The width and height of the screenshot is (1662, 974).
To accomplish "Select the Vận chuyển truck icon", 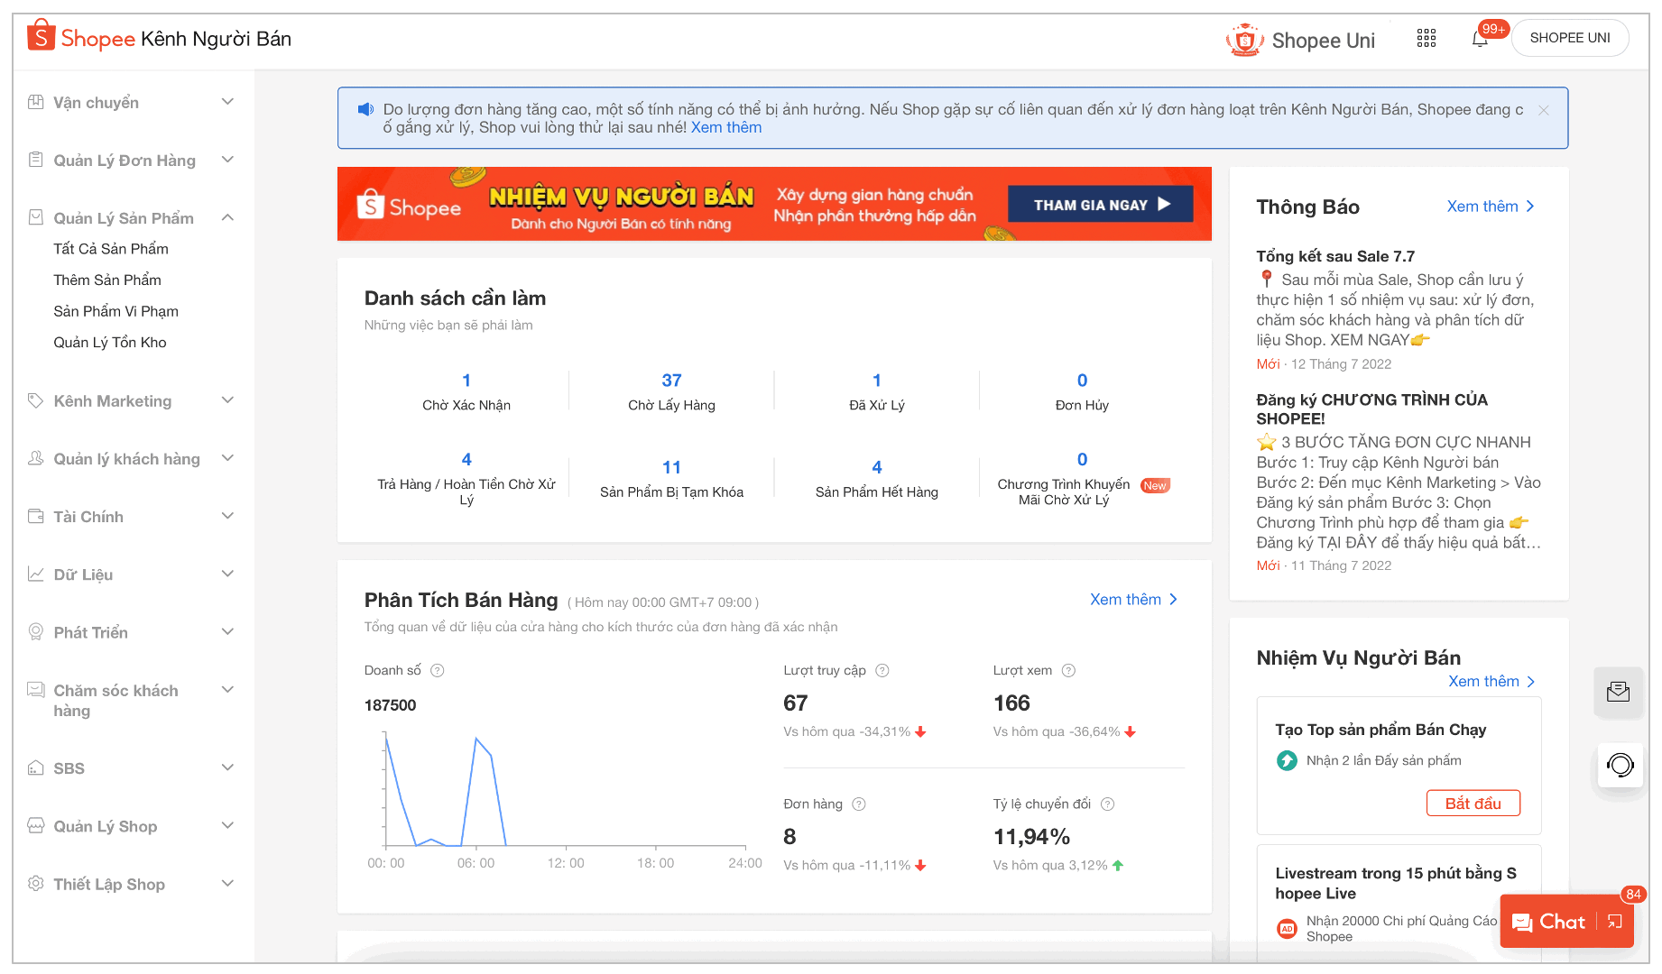I will pyautogui.click(x=34, y=102).
